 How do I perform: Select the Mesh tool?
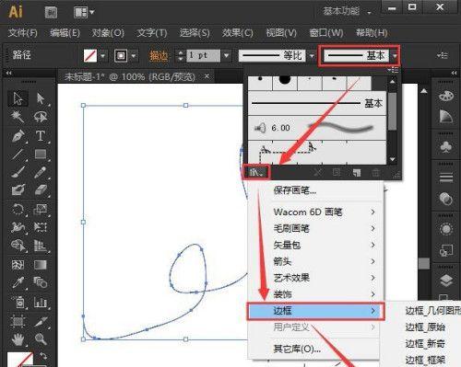(18, 264)
